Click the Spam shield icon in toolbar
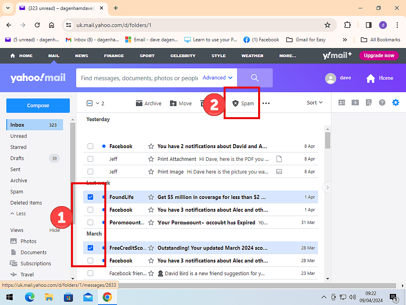 pyautogui.click(x=236, y=103)
